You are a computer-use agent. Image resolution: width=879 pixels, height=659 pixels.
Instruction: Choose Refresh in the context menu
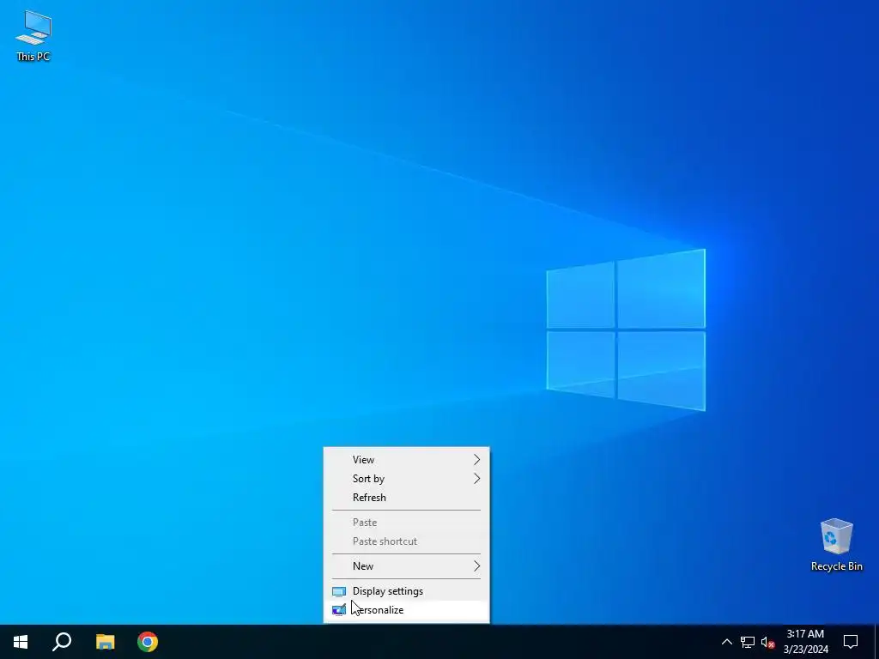coord(406,498)
